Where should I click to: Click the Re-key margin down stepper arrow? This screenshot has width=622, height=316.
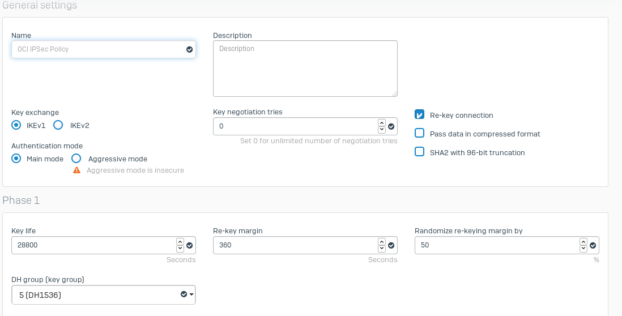[x=382, y=249]
